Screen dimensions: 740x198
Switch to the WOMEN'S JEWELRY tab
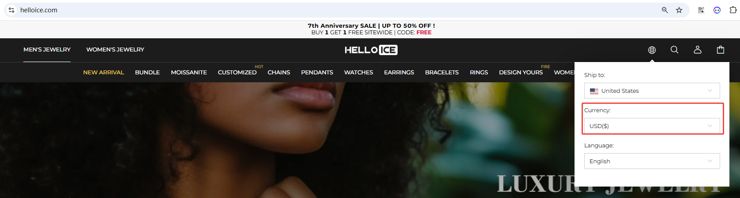click(115, 50)
